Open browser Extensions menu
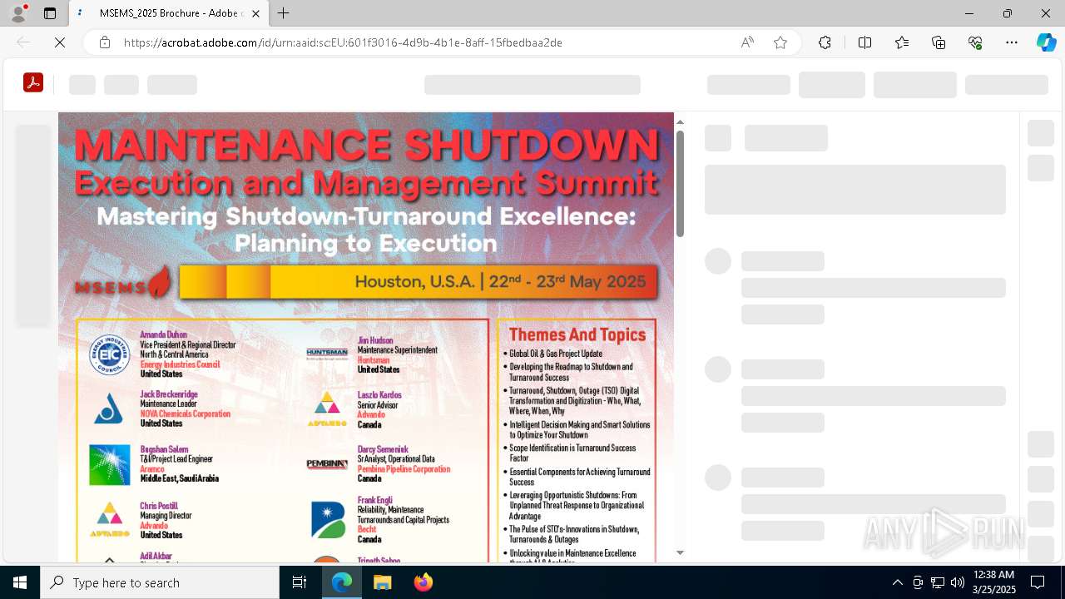This screenshot has height=599, width=1065. click(825, 42)
